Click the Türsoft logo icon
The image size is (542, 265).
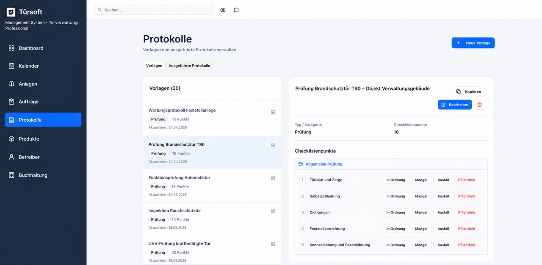point(11,12)
